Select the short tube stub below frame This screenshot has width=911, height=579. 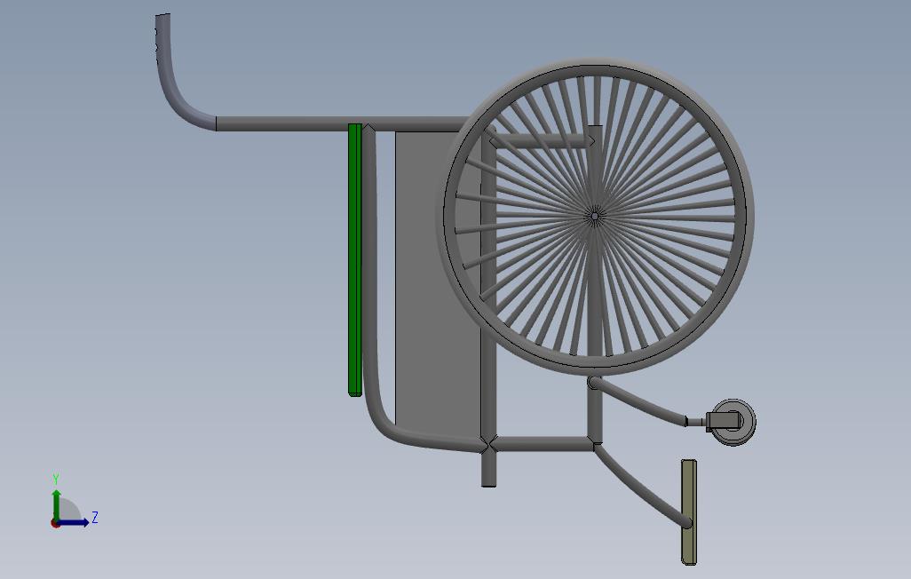click(x=489, y=470)
